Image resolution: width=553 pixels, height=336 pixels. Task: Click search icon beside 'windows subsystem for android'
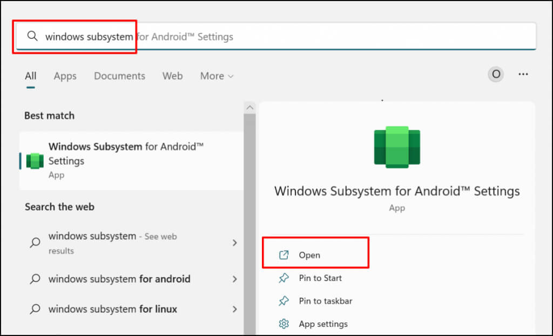point(35,279)
